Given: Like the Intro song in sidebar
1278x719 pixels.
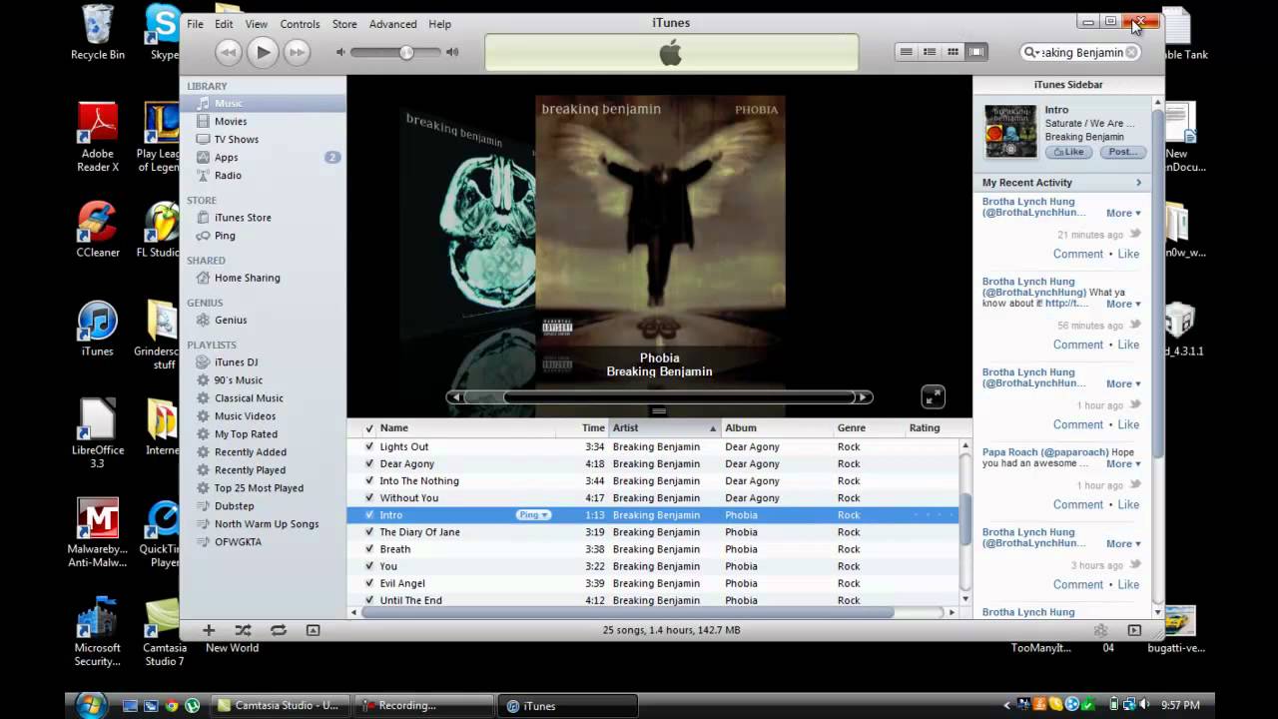Looking at the screenshot, I should [1068, 152].
